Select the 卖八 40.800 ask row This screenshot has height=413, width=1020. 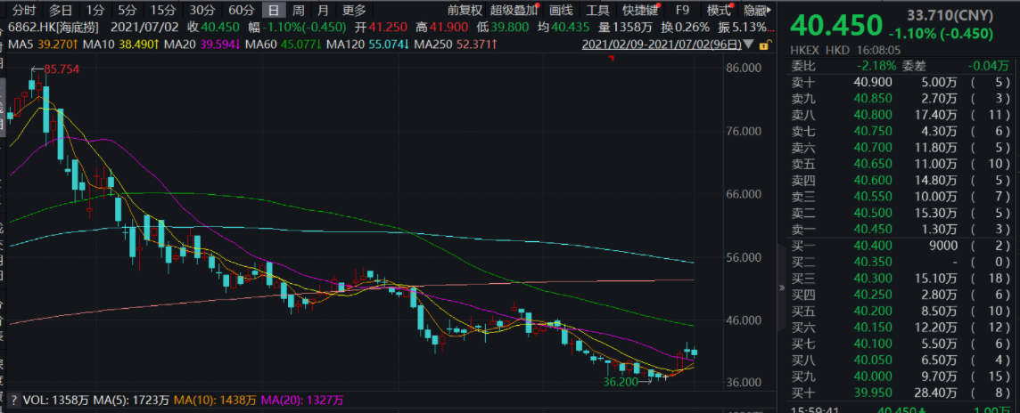(901, 115)
